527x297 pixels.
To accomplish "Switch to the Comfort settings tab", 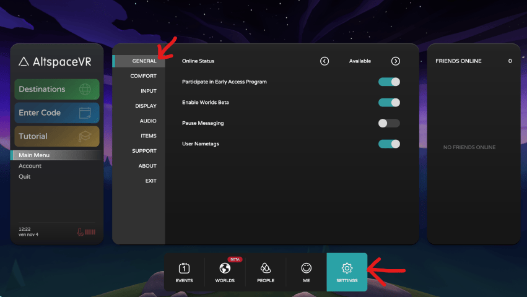I will pyautogui.click(x=143, y=76).
